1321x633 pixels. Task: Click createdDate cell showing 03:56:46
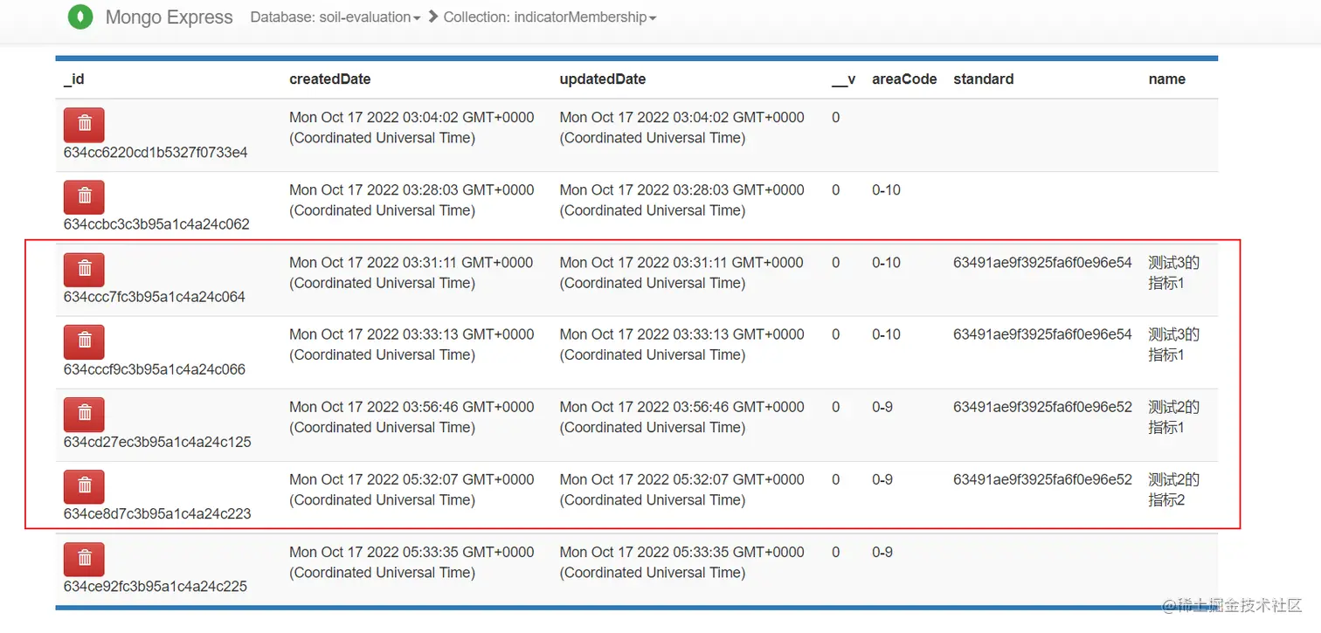[x=412, y=416]
